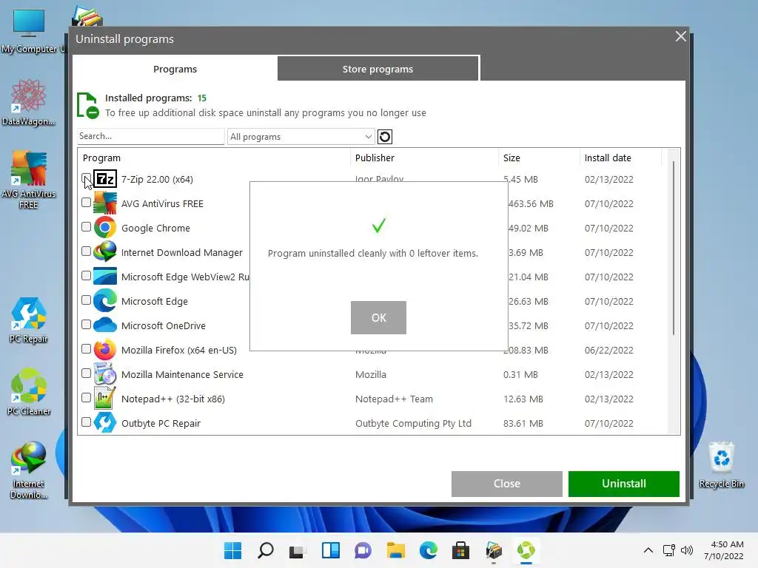The width and height of the screenshot is (758, 568).
Task: Select the Notepad++ (32-bit x86) row text
Action: click(x=173, y=399)
